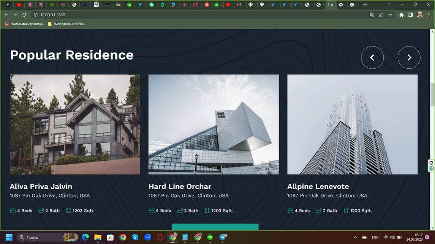The height and width of the screenshot is (244, 435).
Task: Open File Explorer from the taskbar
Action: (98, 237)
